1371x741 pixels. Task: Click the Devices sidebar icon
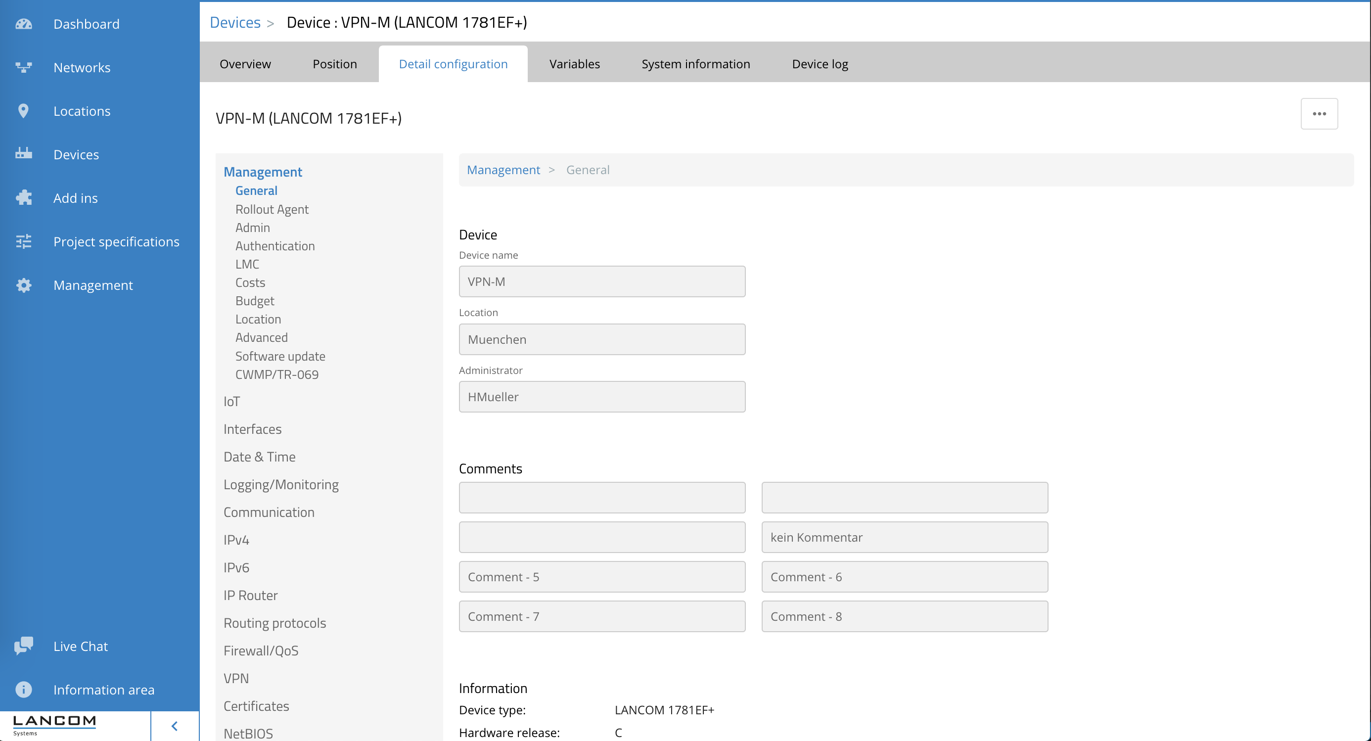(x=23, y=154)
